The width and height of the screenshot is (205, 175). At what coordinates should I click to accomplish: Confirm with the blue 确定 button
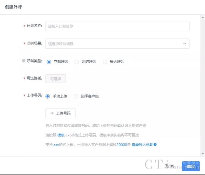click(191, 166)
